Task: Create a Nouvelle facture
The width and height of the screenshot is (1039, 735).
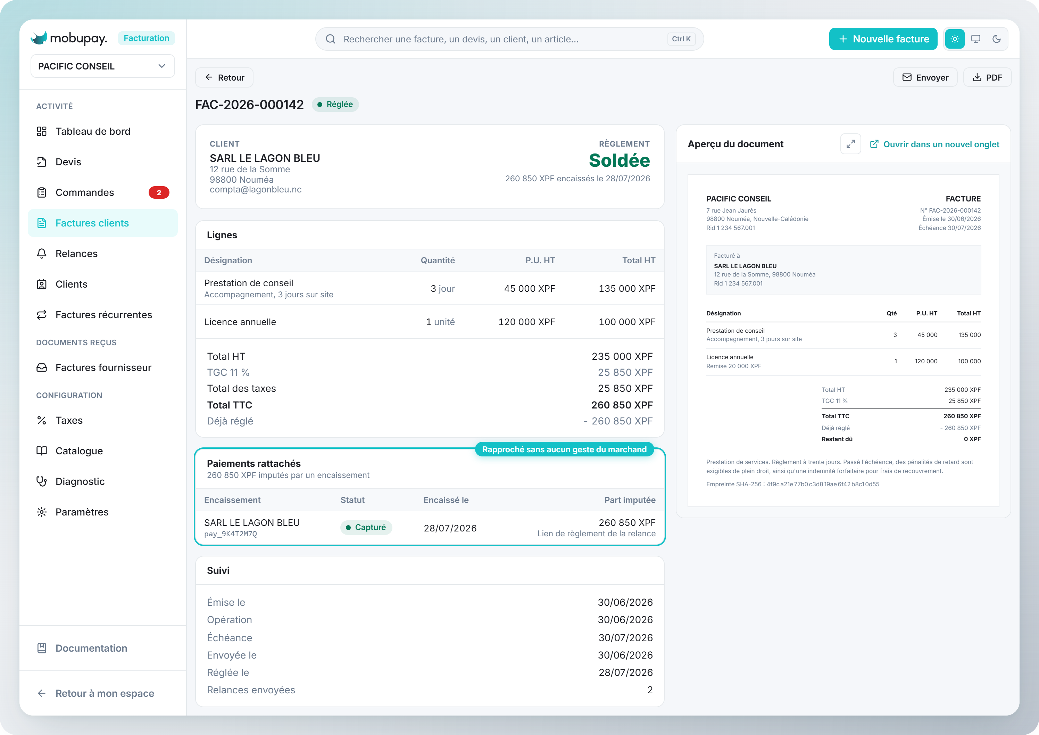Action: pyautogui.click(x=883, y=39)
